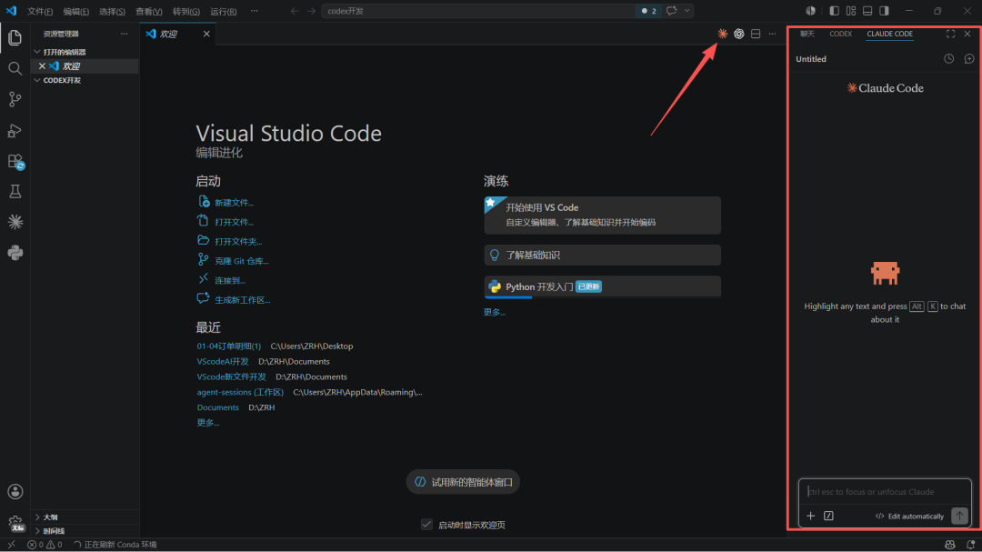
Task: Switch Edit automatically mode in Claude panel
Action: point(909,517)
